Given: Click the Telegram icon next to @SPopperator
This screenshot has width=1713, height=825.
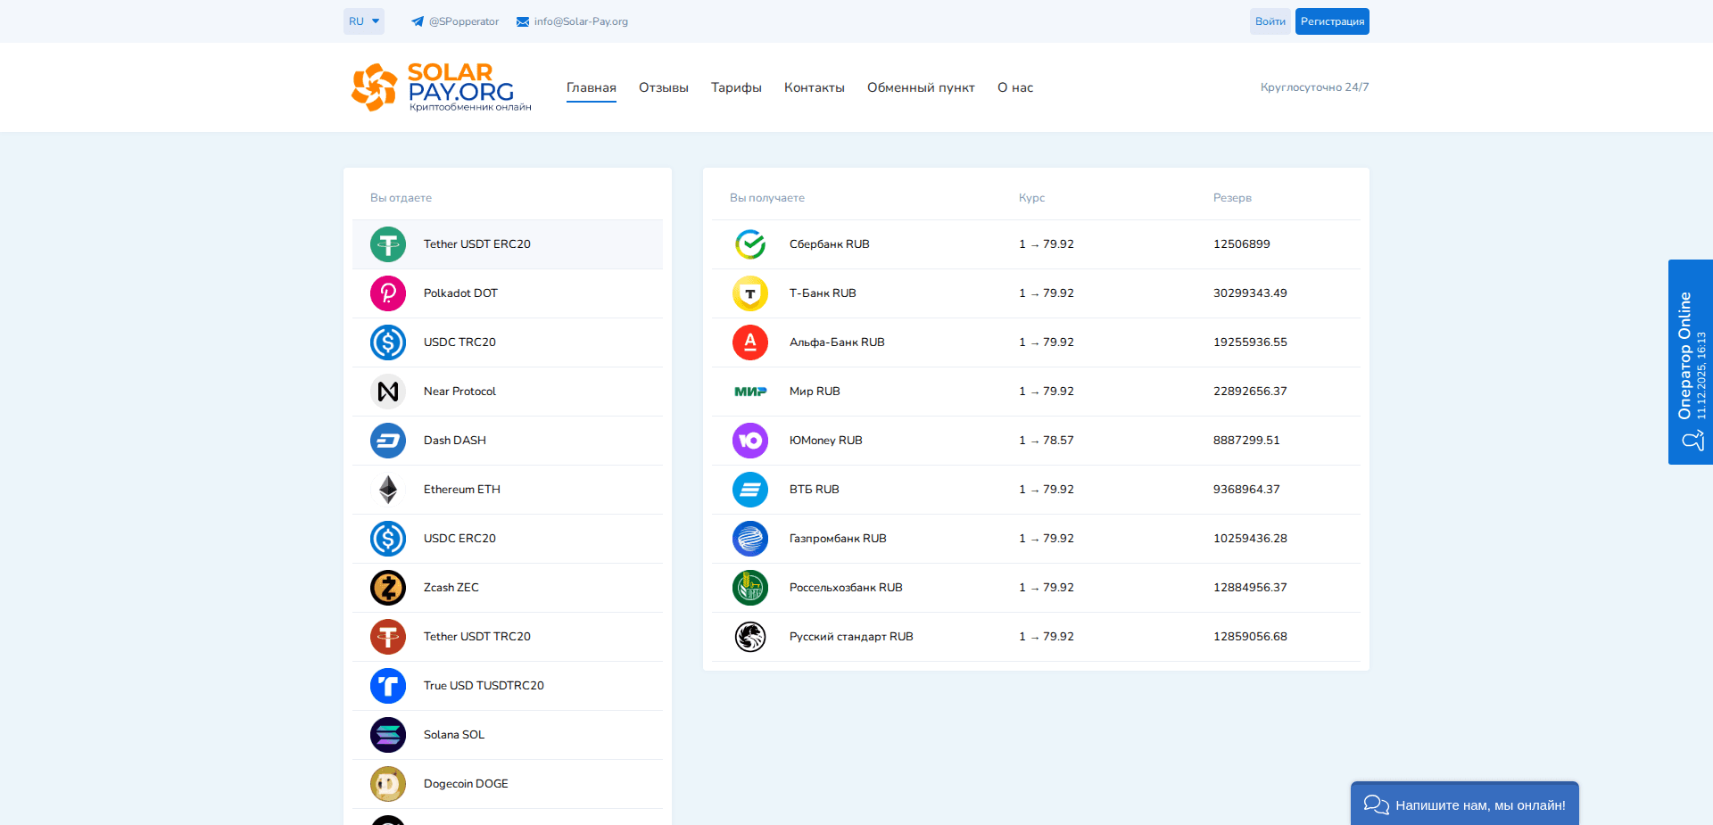Looking at the screenshot, I should pyautogui.click(x=417, y=21).
